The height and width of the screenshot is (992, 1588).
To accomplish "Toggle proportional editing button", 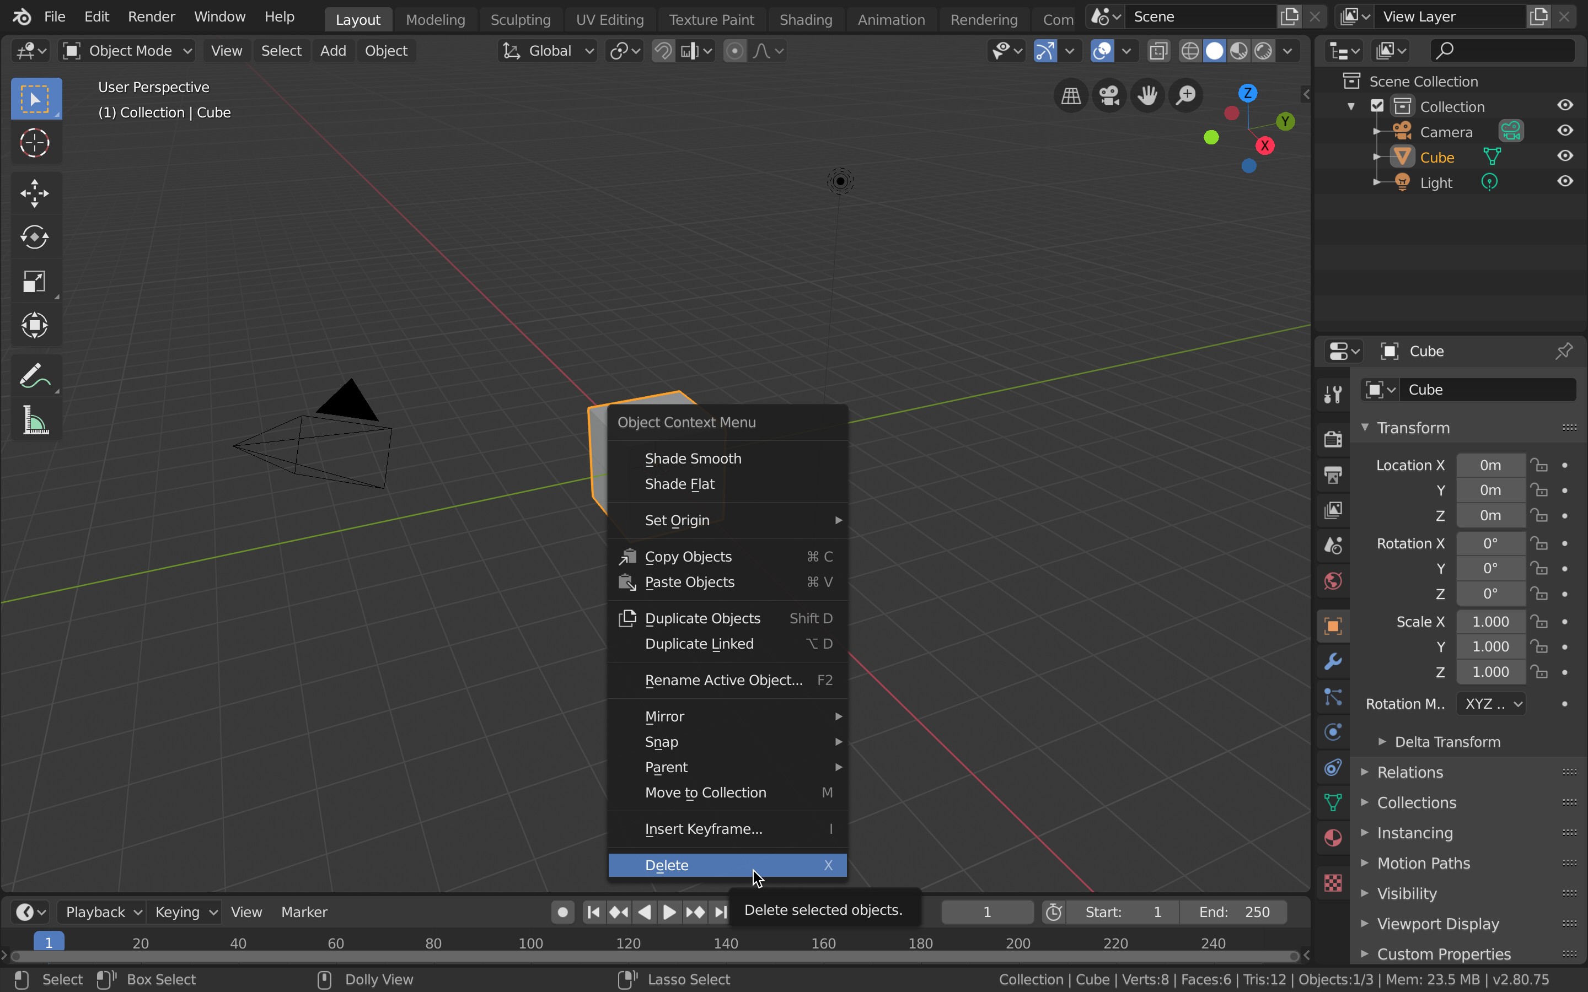I will tap(735, 51).
